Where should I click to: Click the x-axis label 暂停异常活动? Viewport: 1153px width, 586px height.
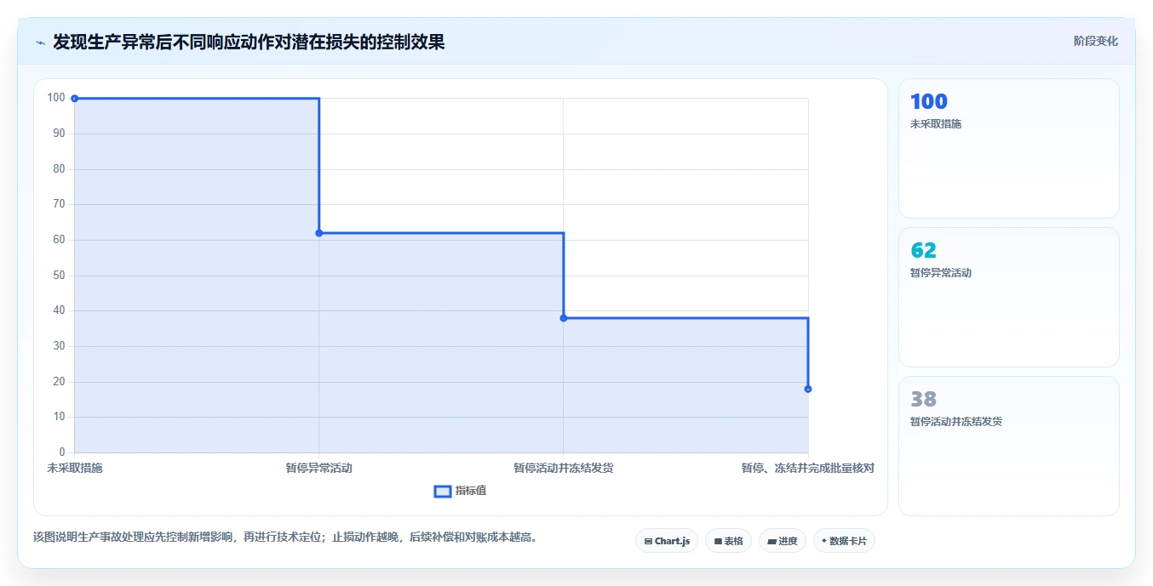[x=319, y=468]
